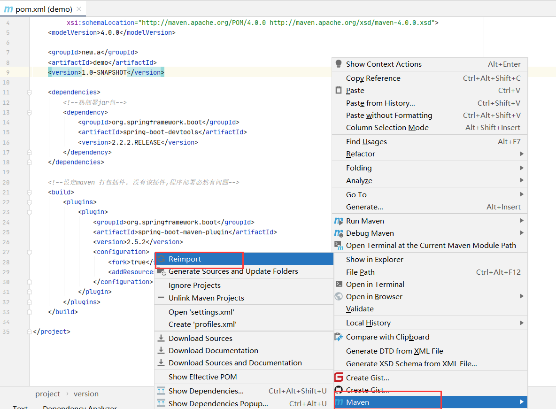Expand the Analyze submenu arrow
The height and width of the screenshot is (409, 556).
pos(522,180)
